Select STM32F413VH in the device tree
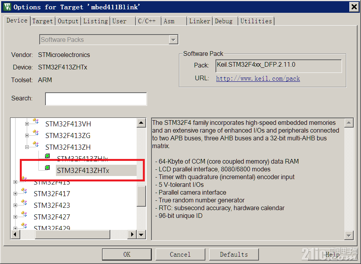Viewport: 361px width, 264px height. tap(68, 124)
